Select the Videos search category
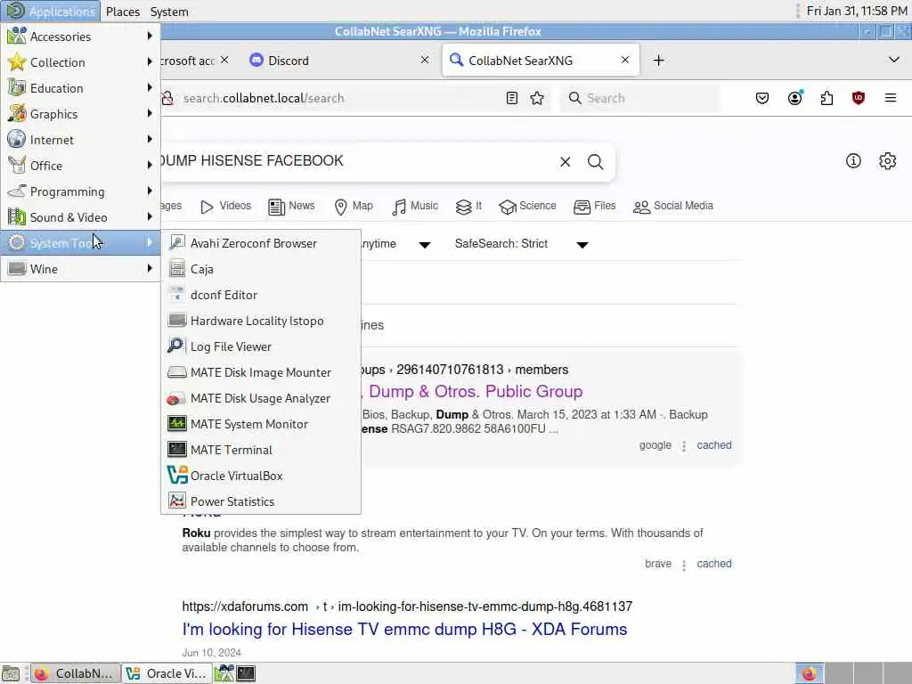Image resolution: width=912 pixels, height=684 pixels. [225, 206]
